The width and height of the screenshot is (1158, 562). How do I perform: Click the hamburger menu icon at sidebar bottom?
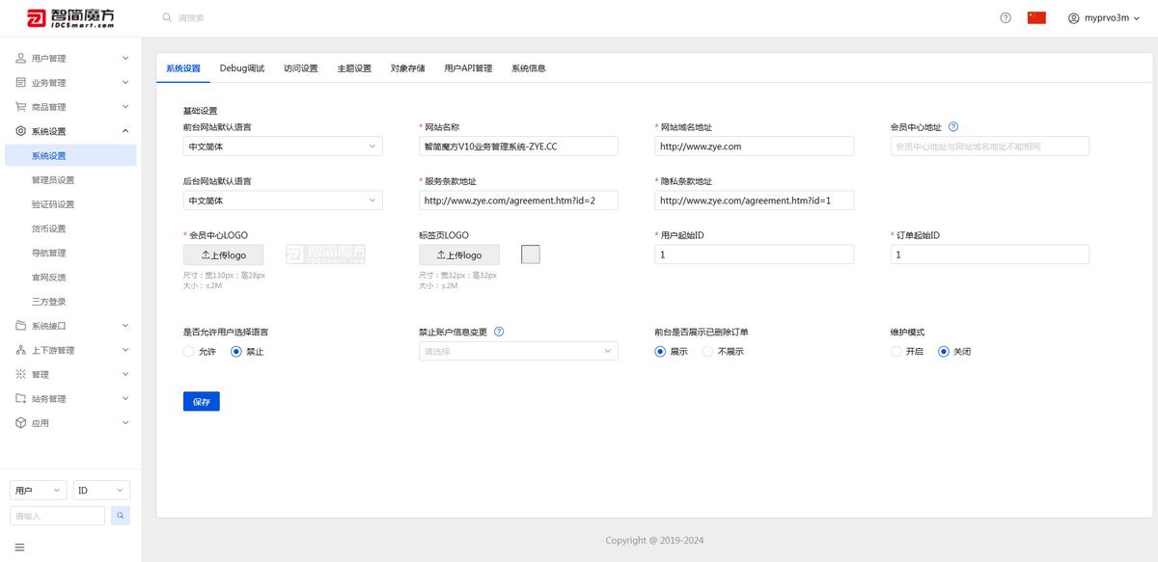coord(19,548)
